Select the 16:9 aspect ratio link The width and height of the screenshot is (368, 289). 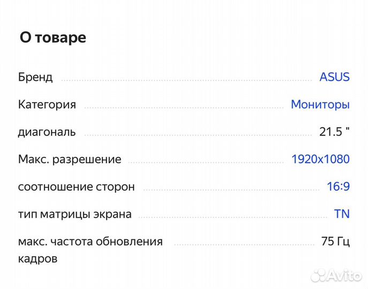point(338,187)
